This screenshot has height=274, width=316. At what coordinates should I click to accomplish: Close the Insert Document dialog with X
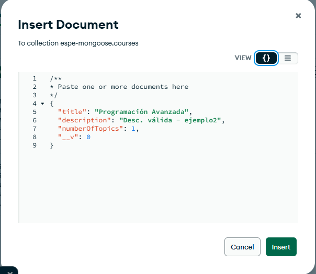(x=298, y=16)
